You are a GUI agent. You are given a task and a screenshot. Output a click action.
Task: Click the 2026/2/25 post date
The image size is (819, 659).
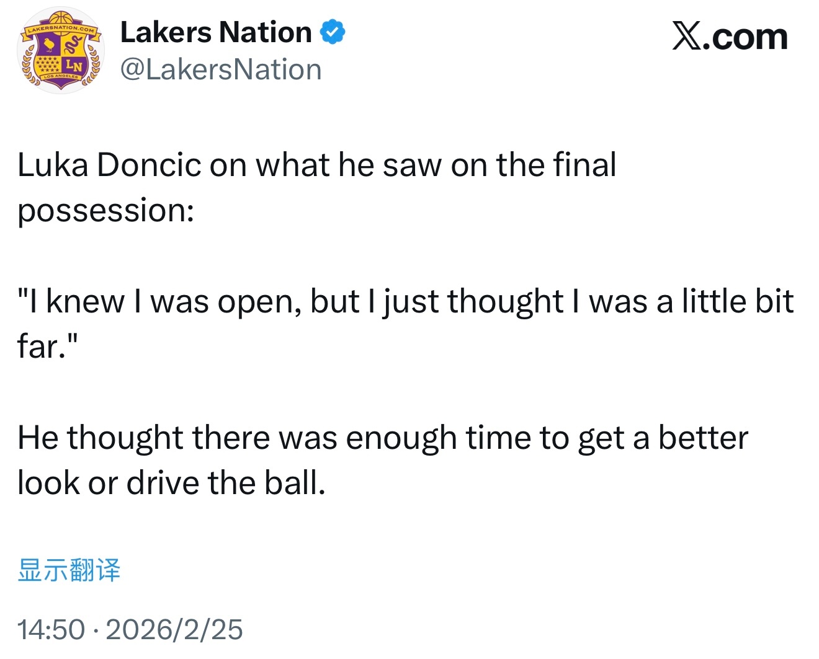pos(174,629)
